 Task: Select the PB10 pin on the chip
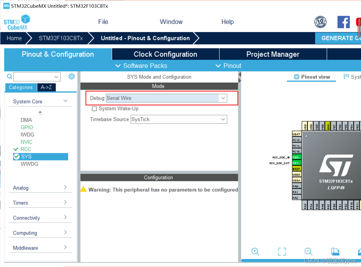point(351,205)
